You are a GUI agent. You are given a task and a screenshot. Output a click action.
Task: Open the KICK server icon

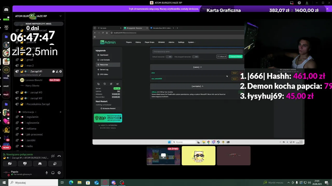6,19
